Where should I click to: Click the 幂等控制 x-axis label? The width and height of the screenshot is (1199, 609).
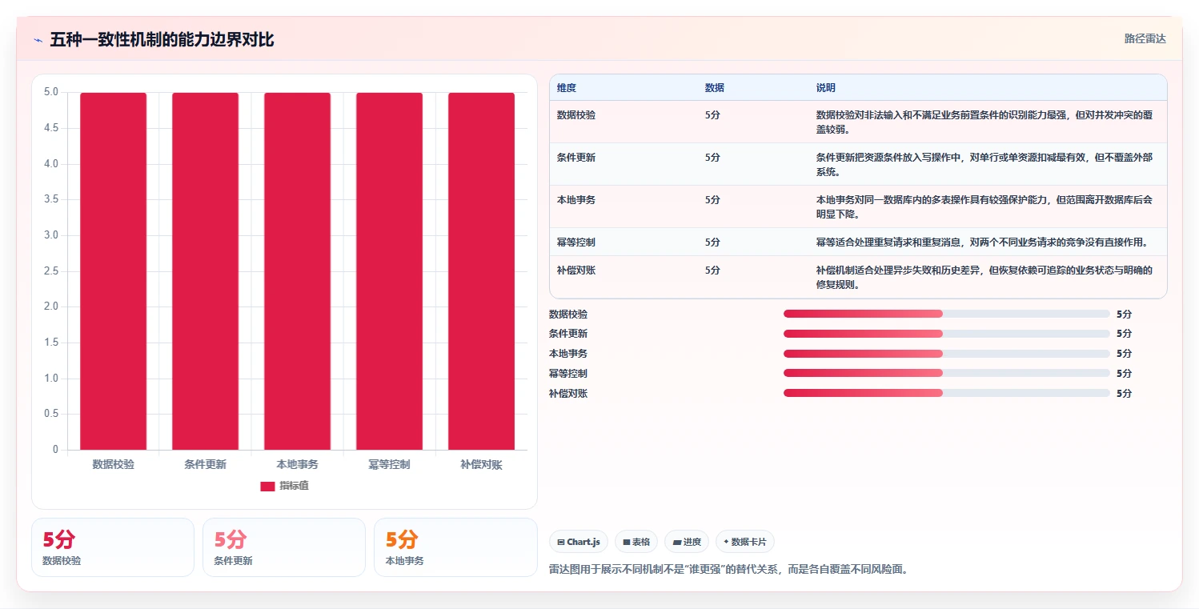point(389,464)
